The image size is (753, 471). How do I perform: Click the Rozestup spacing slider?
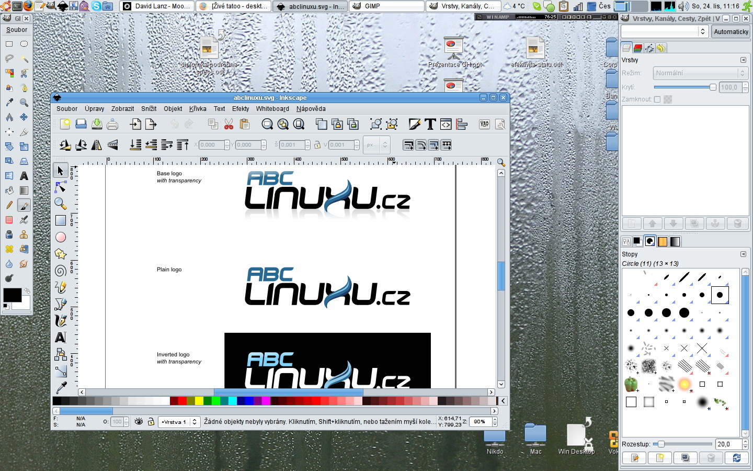682,444
